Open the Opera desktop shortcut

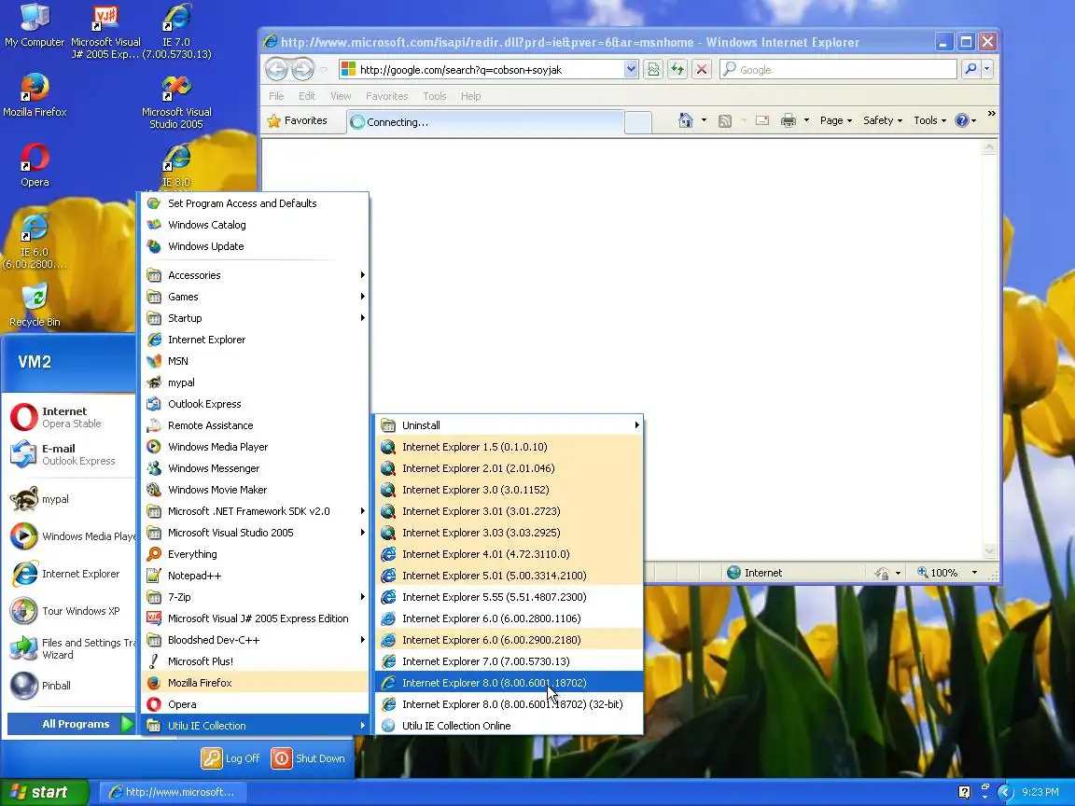(35, 165)
